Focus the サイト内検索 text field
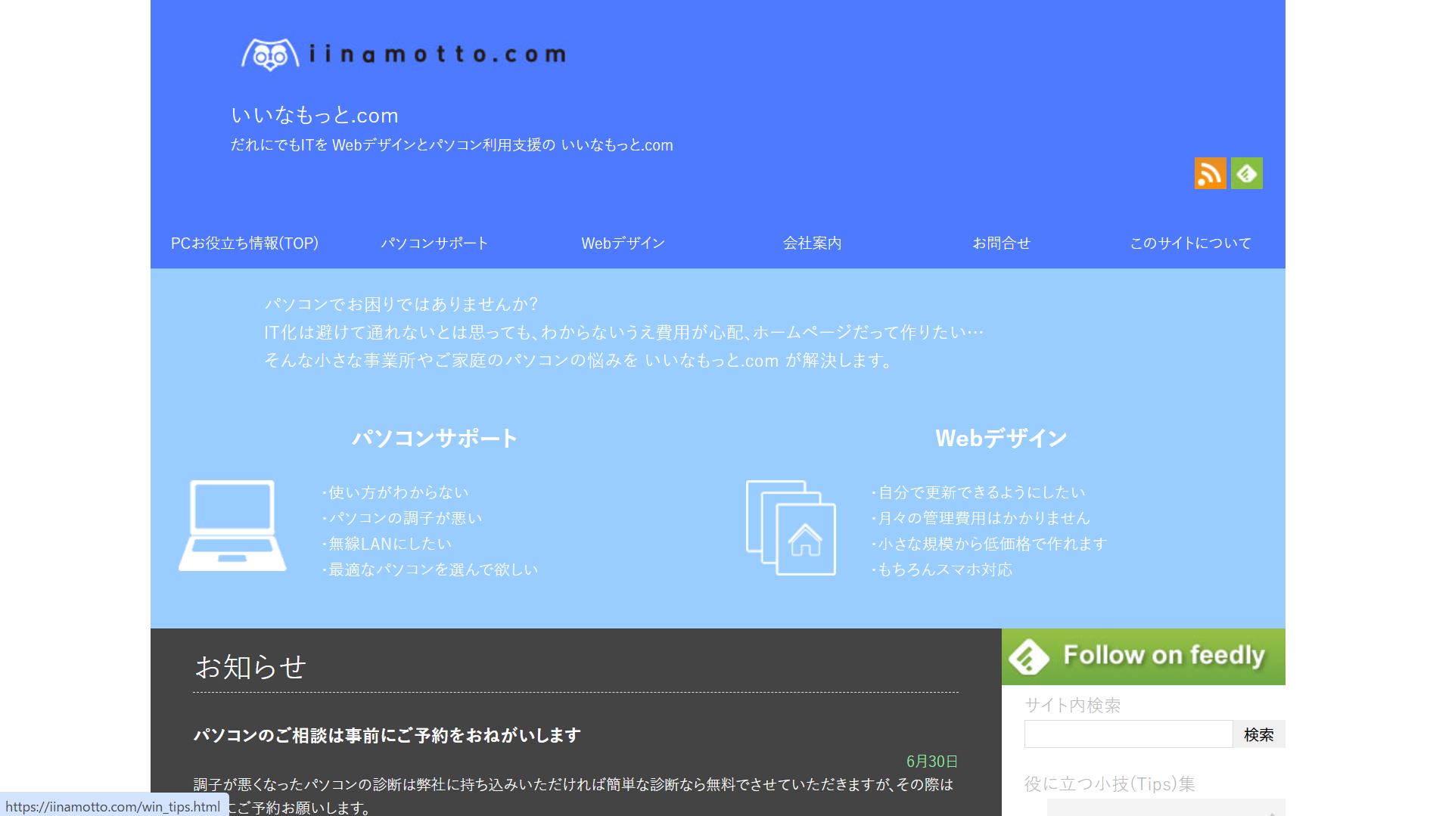The width and height of the screenshot is (1430, 816). pyautogui.click(x=1128, y=734)
